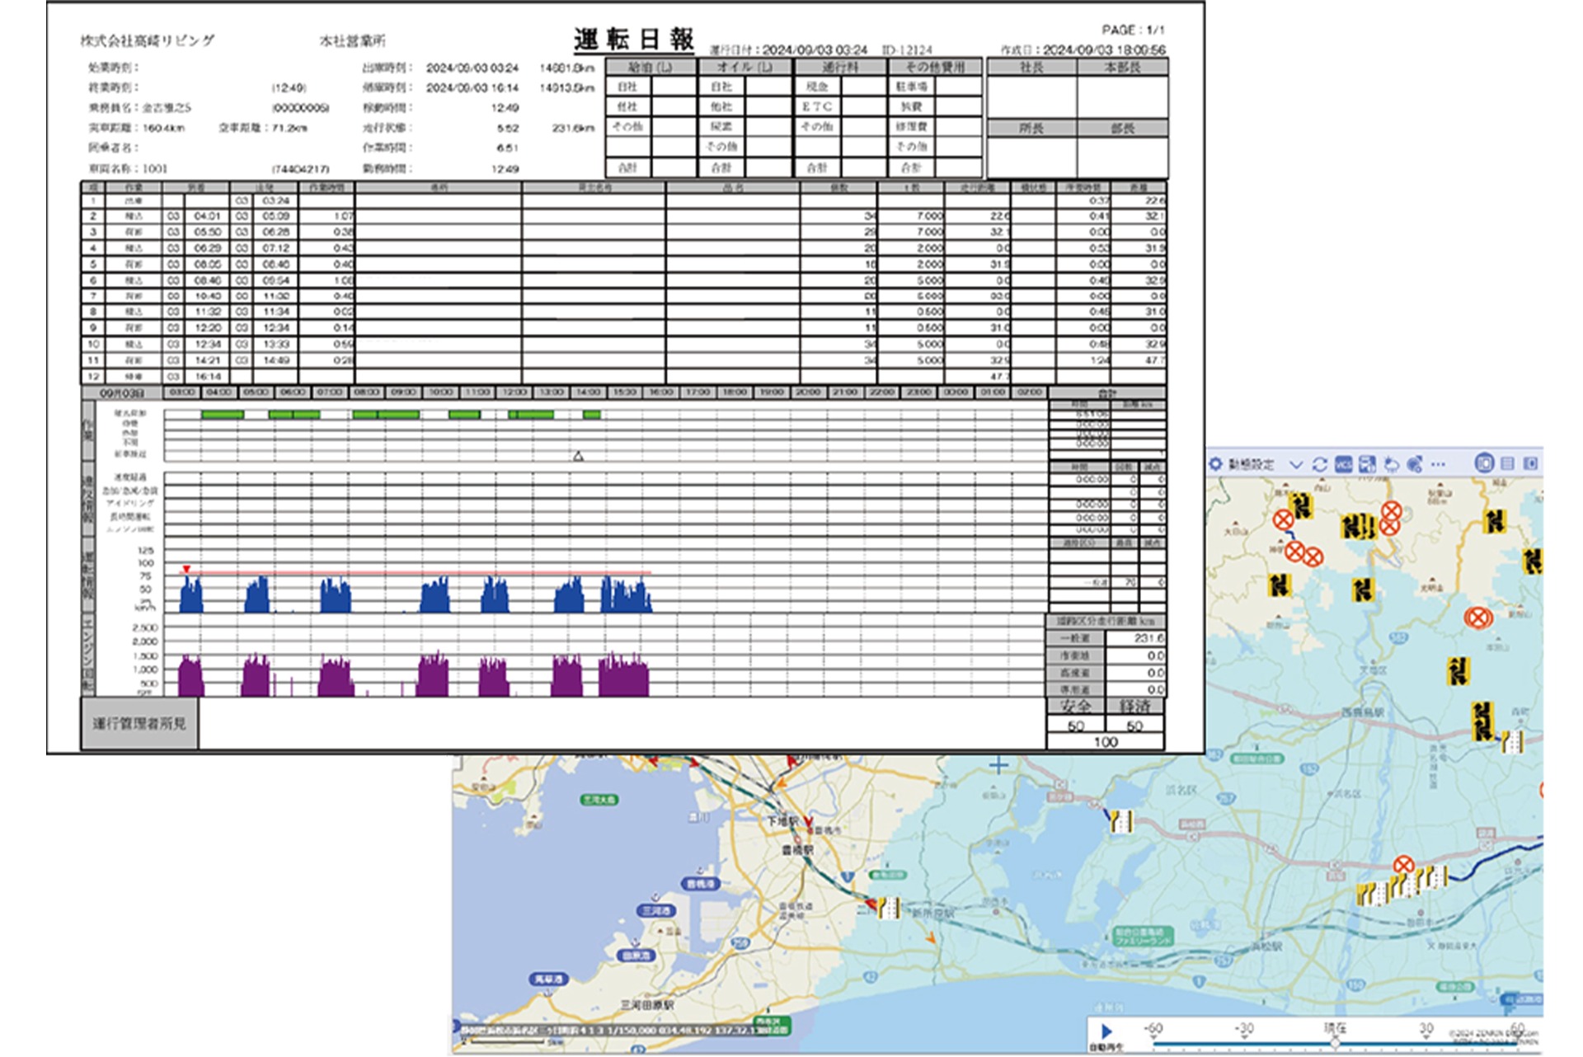Click the 三河田原駅 station label on map

647,1006
